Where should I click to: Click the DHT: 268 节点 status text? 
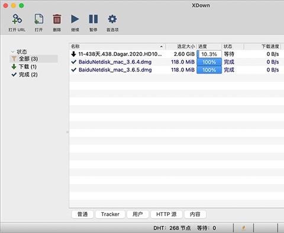(172, 228)
